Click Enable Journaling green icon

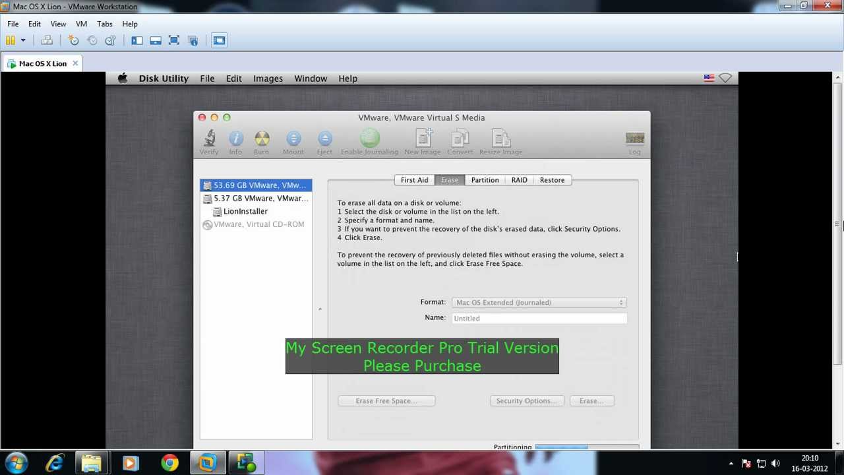coord(369,142)
